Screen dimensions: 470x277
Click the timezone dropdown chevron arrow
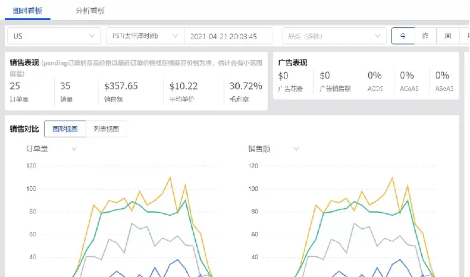tap(176, 36)
